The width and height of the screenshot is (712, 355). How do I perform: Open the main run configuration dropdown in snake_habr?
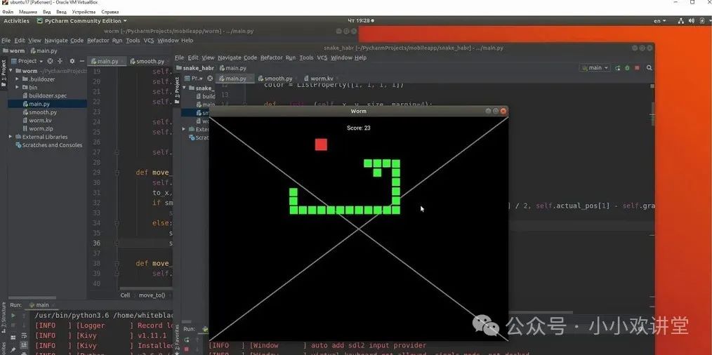[x=595, y=68]
